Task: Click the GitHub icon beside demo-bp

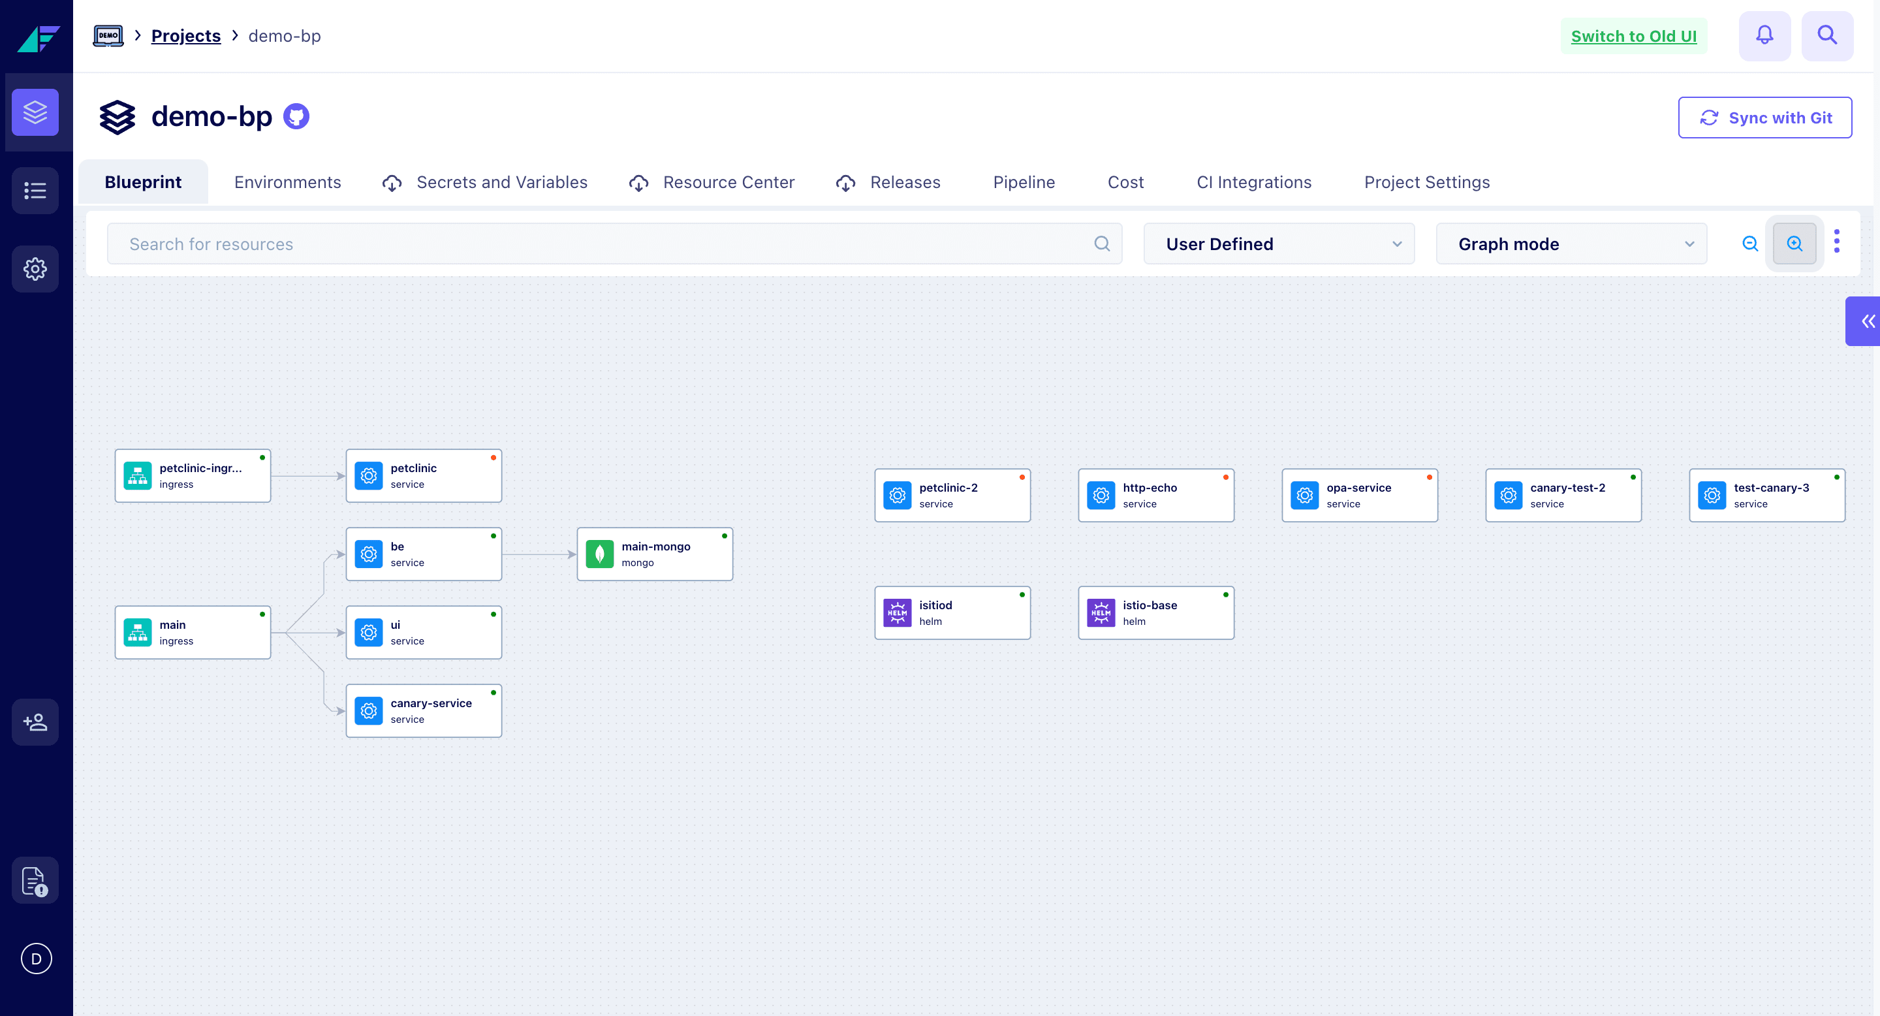Action: coord(296,117)
